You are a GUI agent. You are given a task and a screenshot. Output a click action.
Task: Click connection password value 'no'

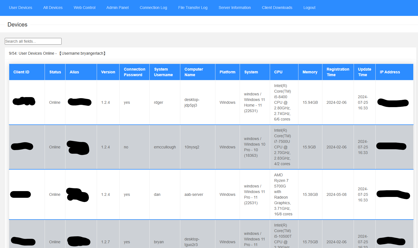(x=126, y=147)
